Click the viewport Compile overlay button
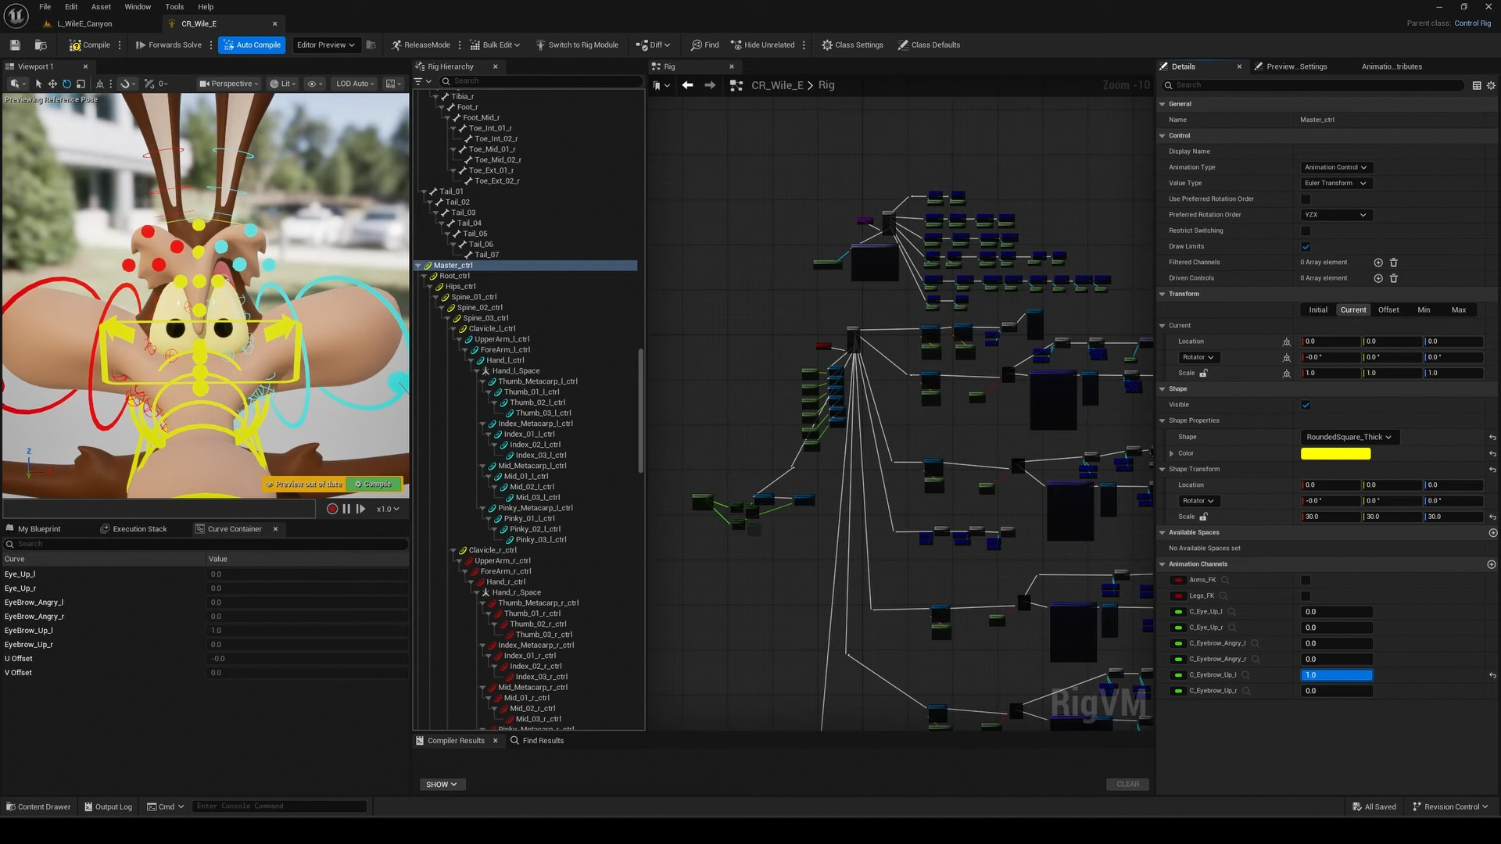This screenshot has height=844, width=1501. 374,484
